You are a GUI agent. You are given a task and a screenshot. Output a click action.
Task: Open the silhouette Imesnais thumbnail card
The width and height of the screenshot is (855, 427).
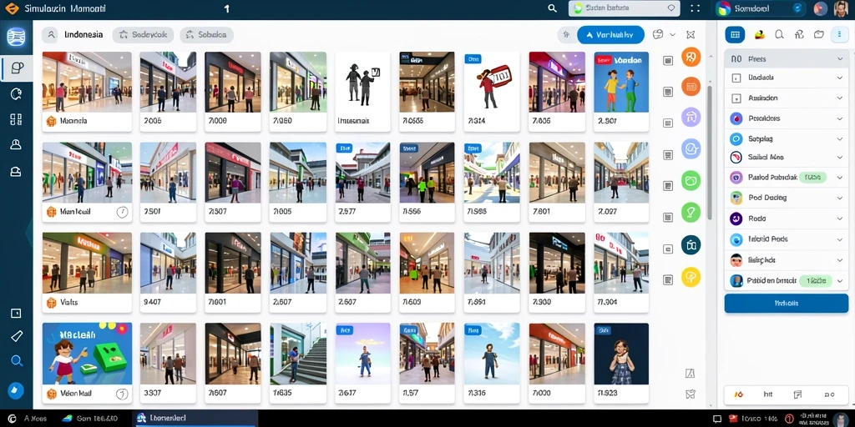pyautogui.click(x=362, y=92)
